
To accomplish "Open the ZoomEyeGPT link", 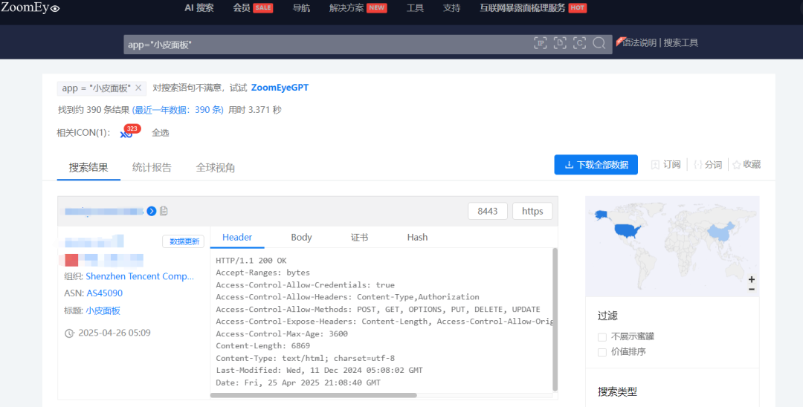I will coord(280,88).
